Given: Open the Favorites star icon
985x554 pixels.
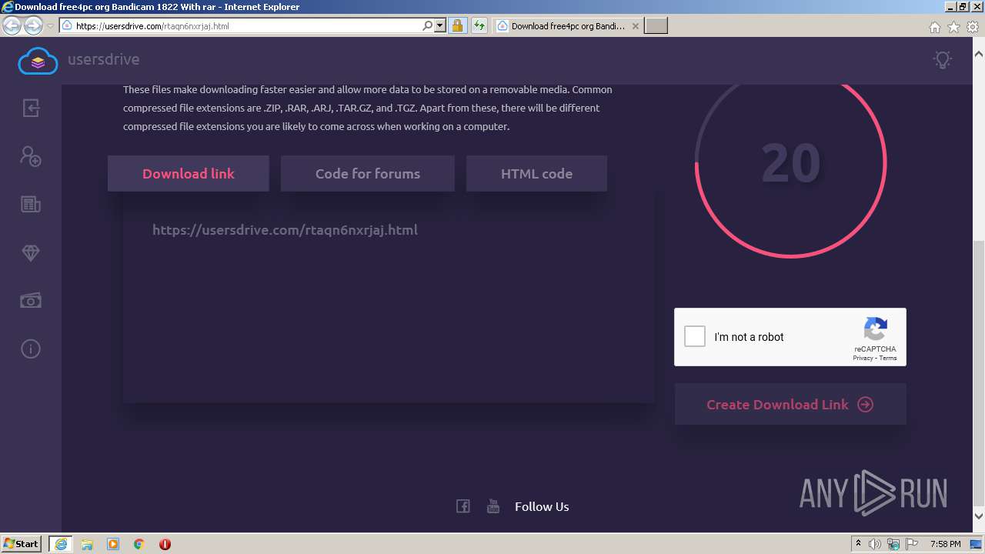Looking at the screenshot, I should click(953, 27).
